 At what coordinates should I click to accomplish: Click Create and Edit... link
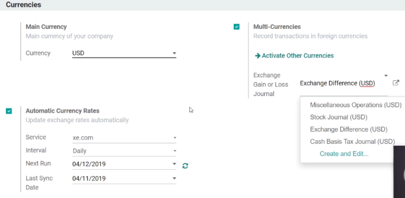click(344, 154)
